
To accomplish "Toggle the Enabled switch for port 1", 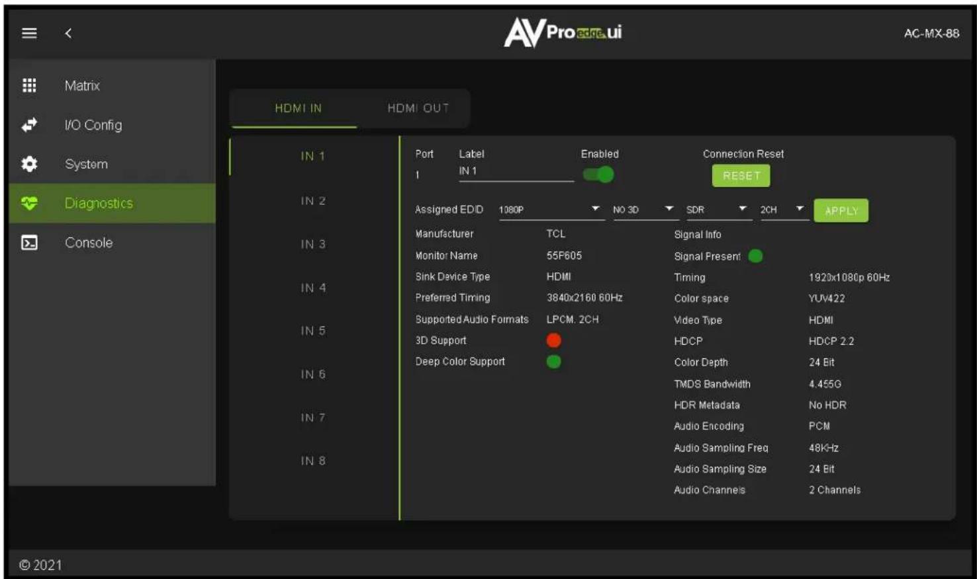I will (598, 174).
